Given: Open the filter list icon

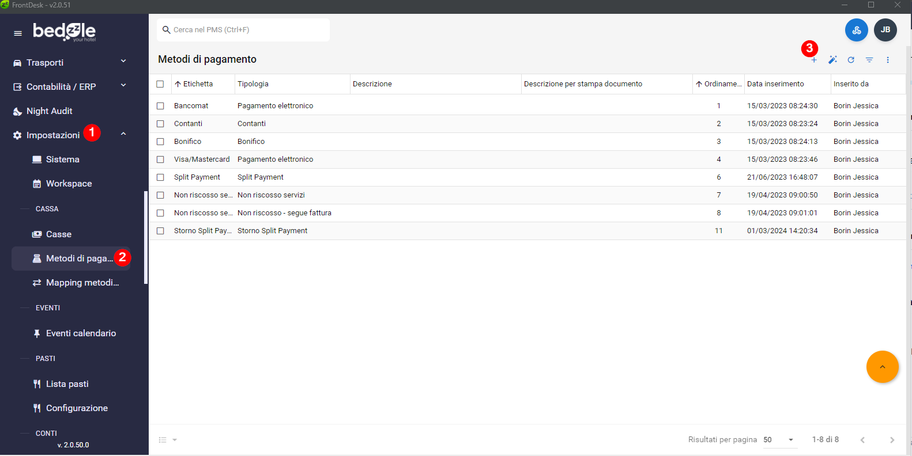Looking at the screenshot, I should click(869, 60).
